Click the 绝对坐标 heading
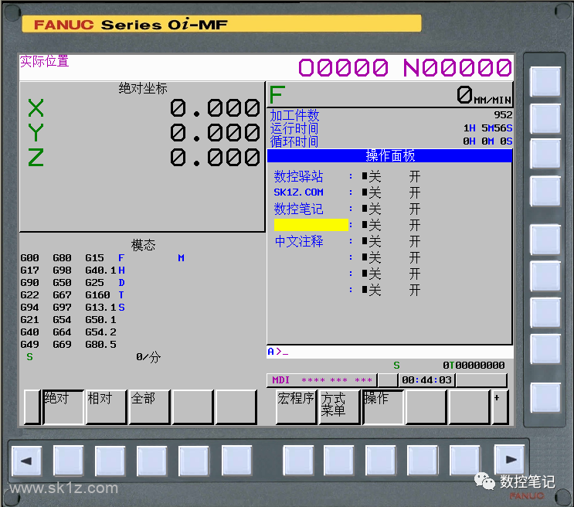The image size is (574, 507). coord(143,88)
